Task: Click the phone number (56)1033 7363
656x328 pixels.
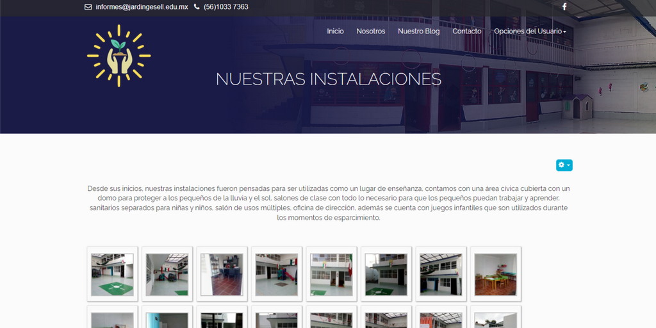Action: pos(225,7)
